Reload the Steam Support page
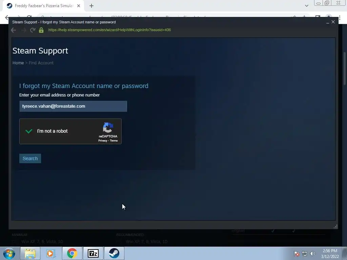 pyautogui.click(x=33, y=30)
